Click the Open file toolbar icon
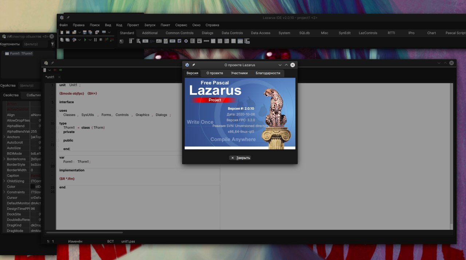Image resolution: width=466 pixels, height=260 pixels. pos(74,32)
